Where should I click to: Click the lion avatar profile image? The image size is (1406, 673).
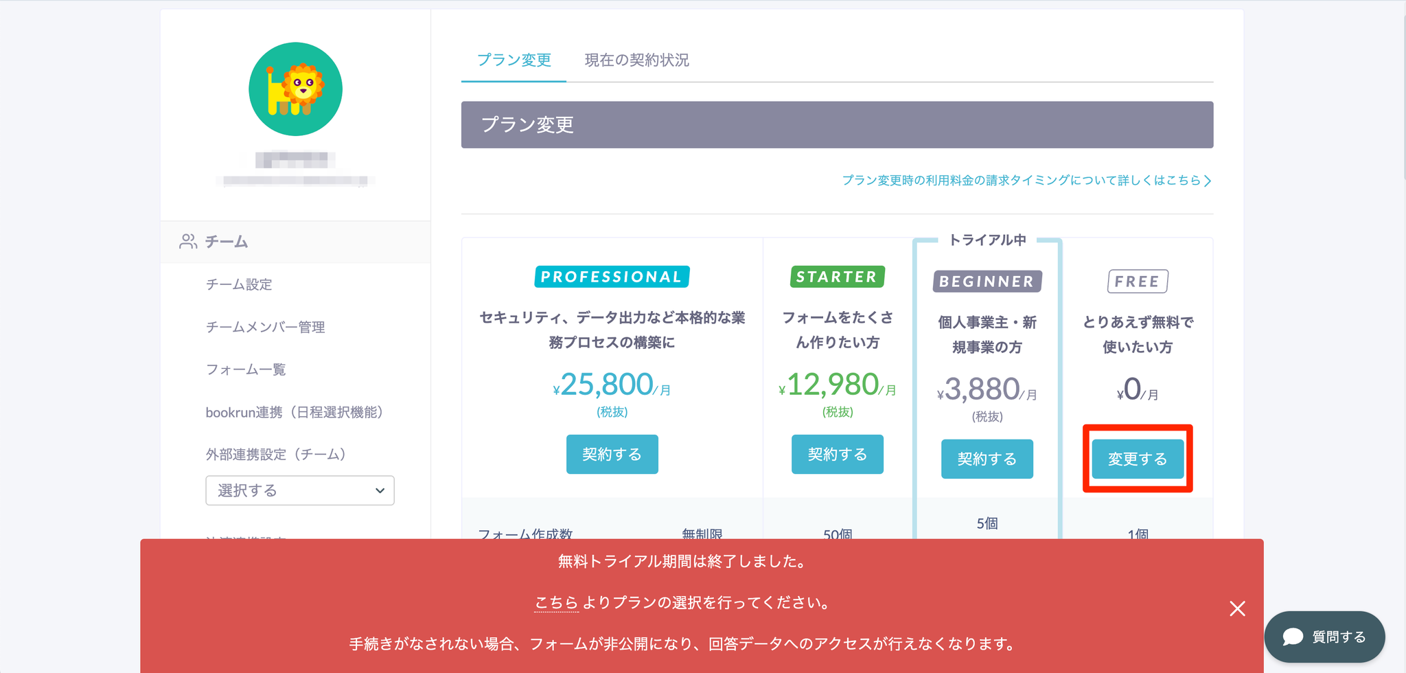295,89
